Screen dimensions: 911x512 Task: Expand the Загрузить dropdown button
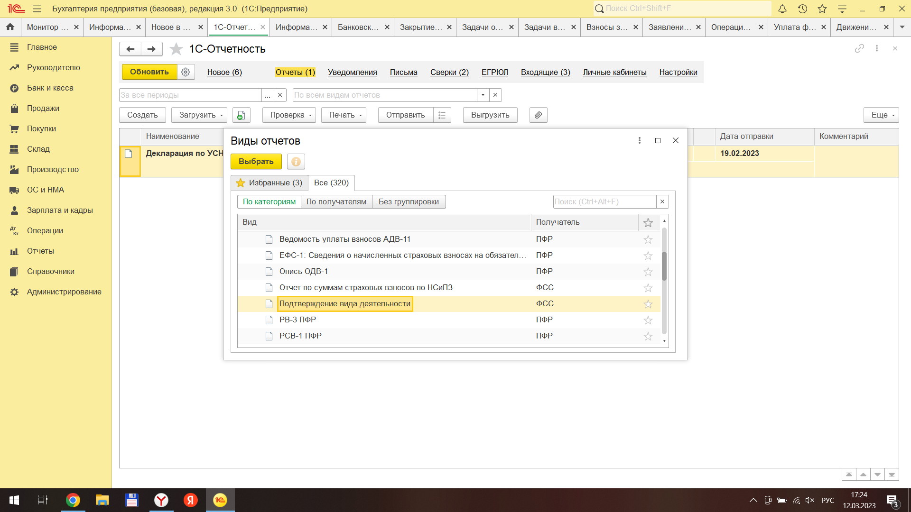(199, 115)
